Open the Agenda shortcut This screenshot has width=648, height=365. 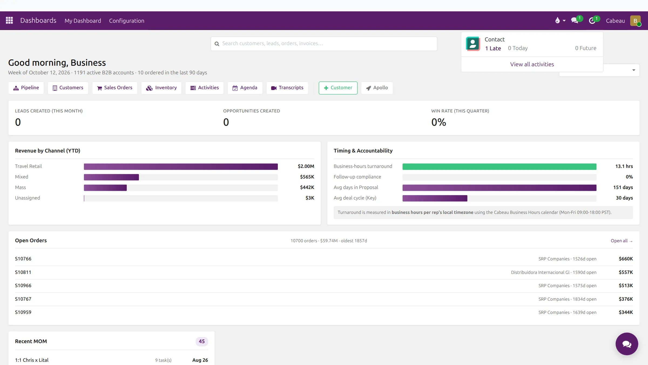tap(245, 88)
